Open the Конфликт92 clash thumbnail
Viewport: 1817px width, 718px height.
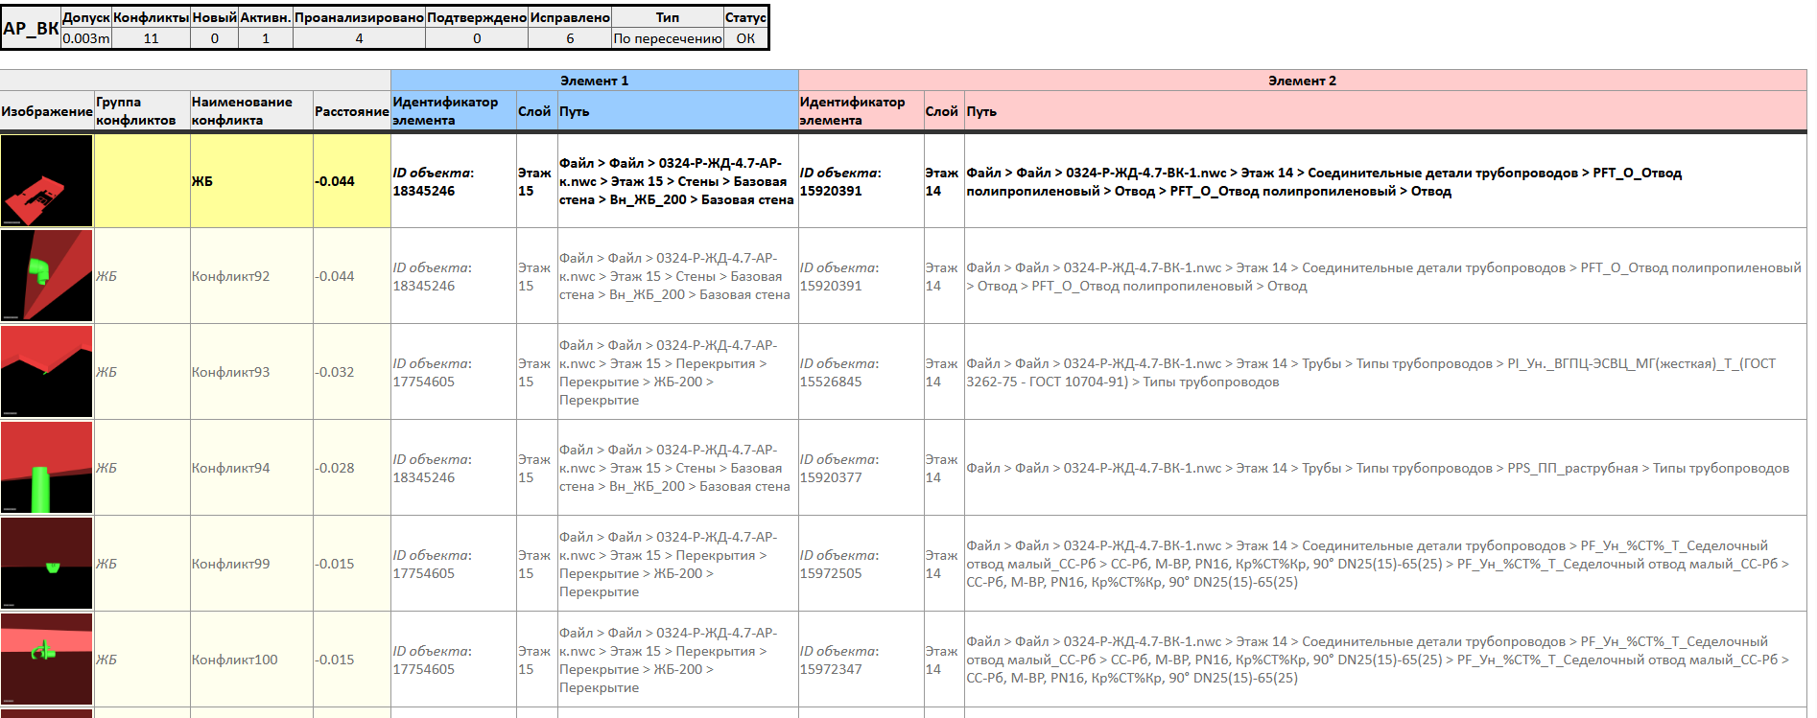point(47,276)
